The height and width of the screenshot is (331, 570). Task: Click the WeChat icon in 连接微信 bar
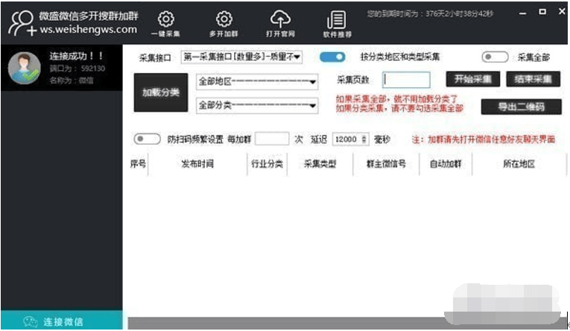(31, 321)
